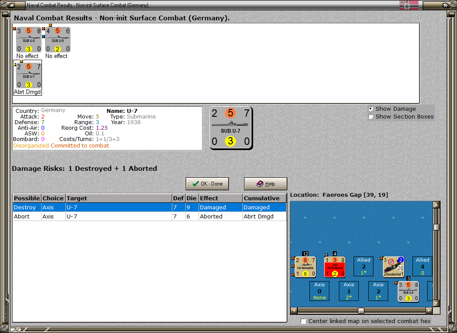Enable Center linked map on selected combat hex
The height and width of the screenshot is (333, 457).
tap(303, 321)
